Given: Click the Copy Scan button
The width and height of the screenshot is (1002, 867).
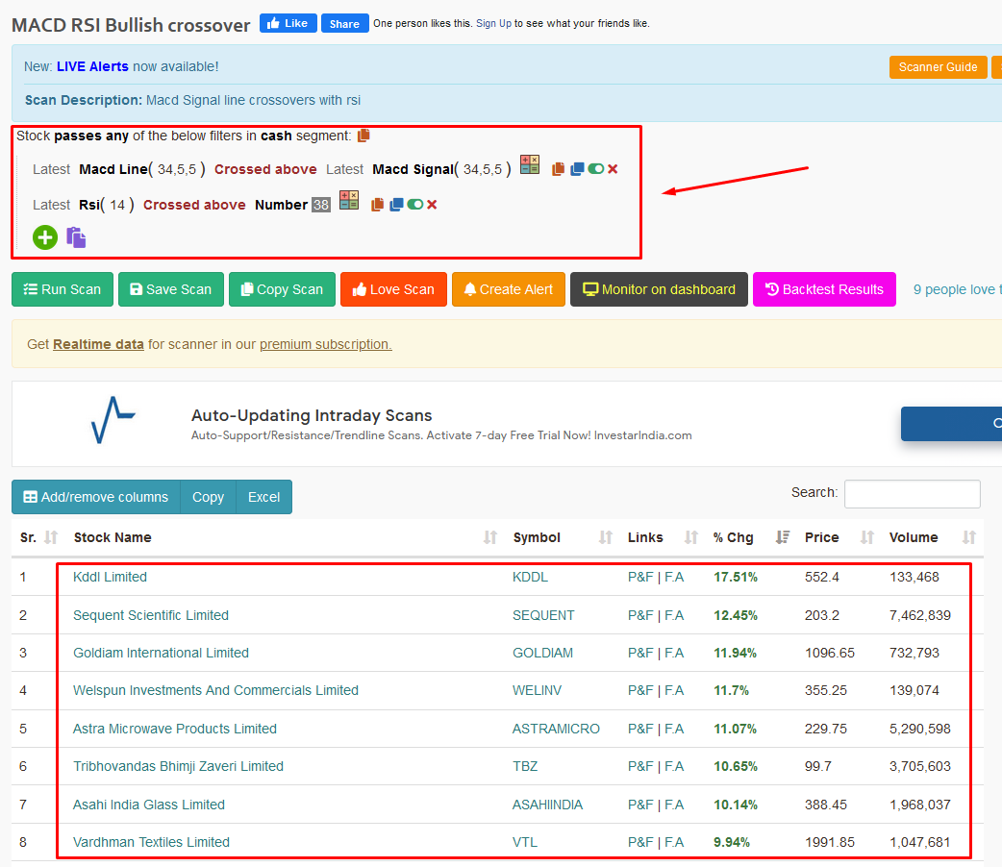Looking at the screenshot, I should pos(282,289).
